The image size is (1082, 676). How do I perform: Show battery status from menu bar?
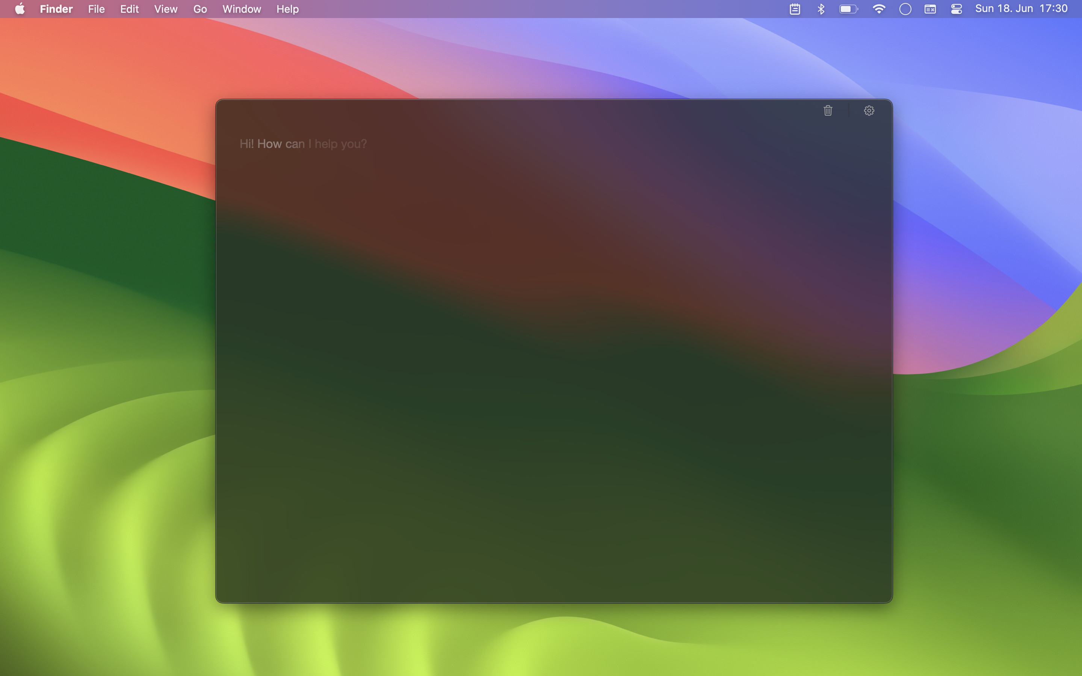point(848,9)
